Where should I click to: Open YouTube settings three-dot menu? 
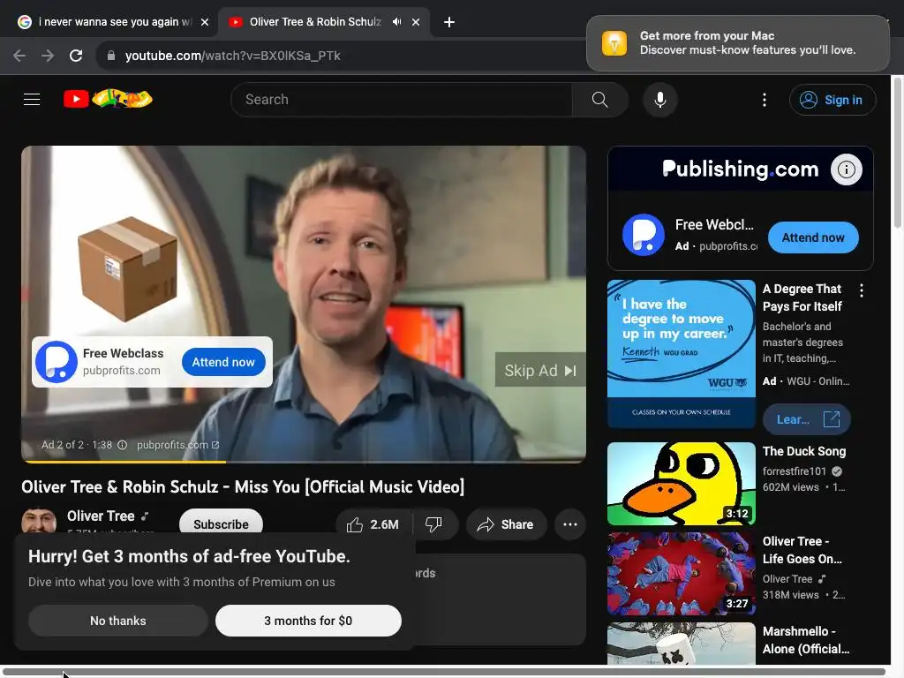765,100
